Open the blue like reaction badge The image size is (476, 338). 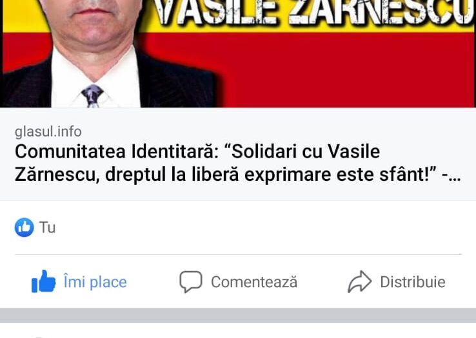(25, 227)
